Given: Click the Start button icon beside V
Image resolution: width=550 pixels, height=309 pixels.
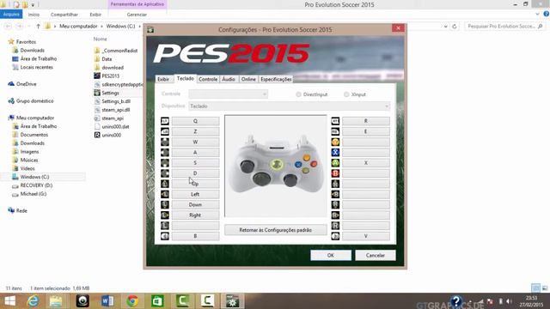Looking at the screenshot, I should (335, 236).
